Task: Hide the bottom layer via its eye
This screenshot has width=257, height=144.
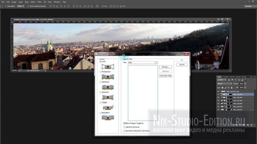Action: [x=218, y=110]
